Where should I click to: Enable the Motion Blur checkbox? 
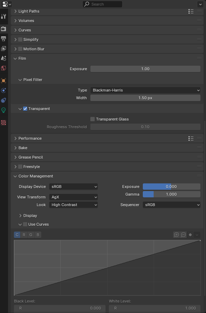(x=20, y=49)
